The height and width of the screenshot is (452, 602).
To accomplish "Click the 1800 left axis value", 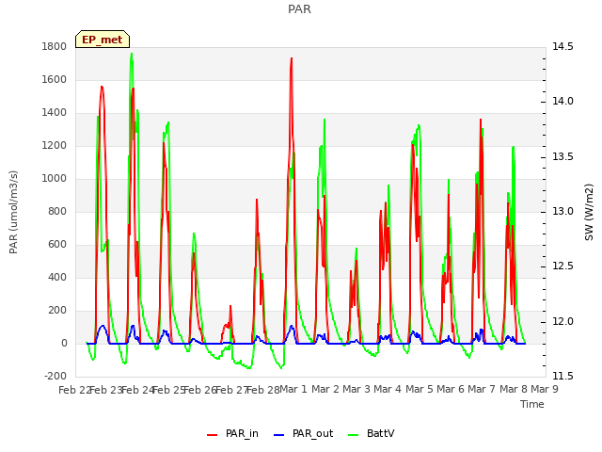I will click(x=55, y=47).
